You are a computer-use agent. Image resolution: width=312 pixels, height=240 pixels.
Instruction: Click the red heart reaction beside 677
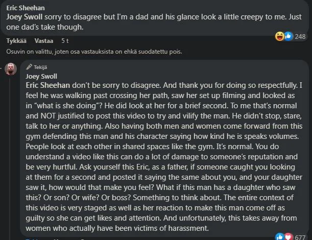[287, 236]
